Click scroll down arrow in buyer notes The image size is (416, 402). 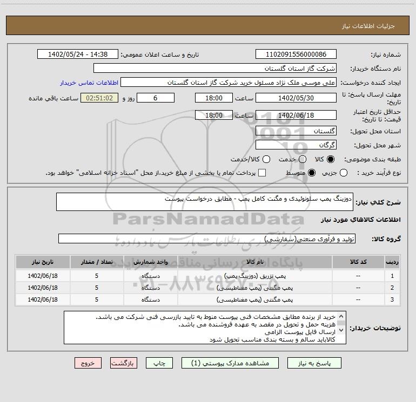[341, 330]
